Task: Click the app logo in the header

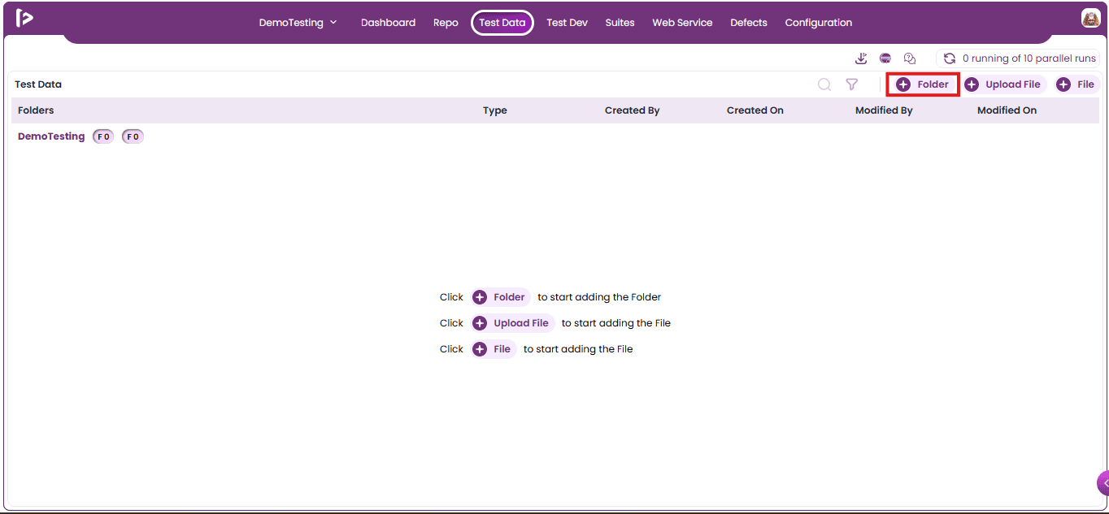Action: 24,18
